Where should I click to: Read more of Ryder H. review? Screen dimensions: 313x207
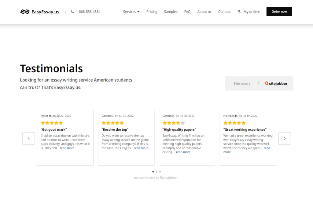(x=67, y=148)
